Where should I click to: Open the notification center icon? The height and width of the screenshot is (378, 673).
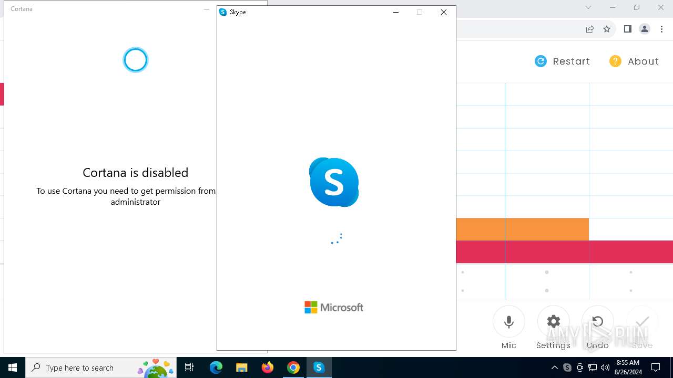(656, 367)
